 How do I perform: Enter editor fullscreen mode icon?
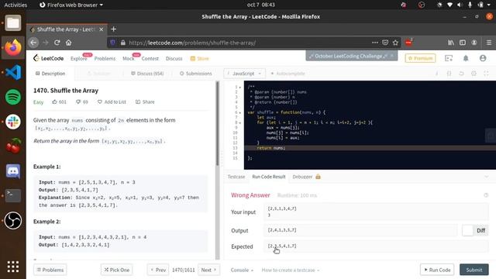tap(486, 74)
